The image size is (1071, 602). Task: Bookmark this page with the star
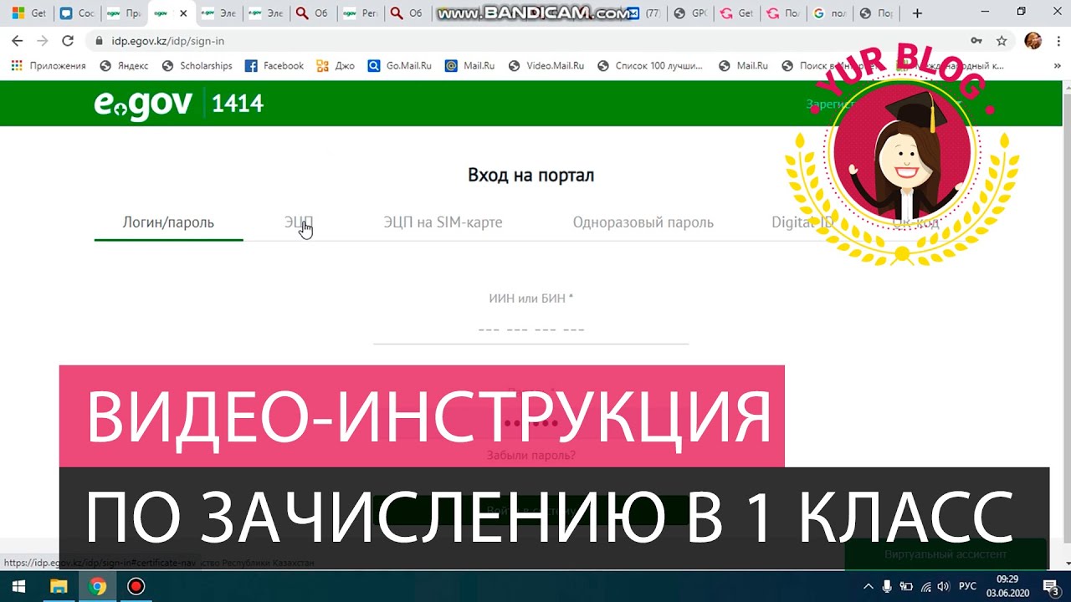[x=1002, y=40]
